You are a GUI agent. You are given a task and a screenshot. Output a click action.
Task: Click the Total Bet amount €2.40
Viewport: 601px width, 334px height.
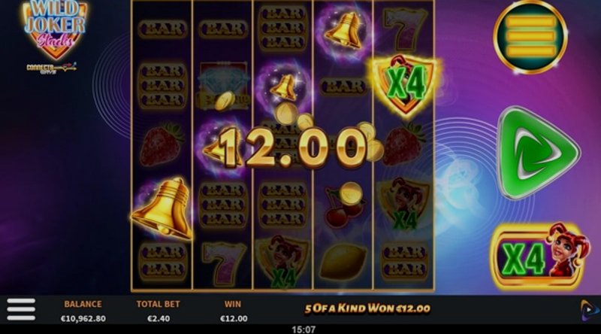pos(159,319)
